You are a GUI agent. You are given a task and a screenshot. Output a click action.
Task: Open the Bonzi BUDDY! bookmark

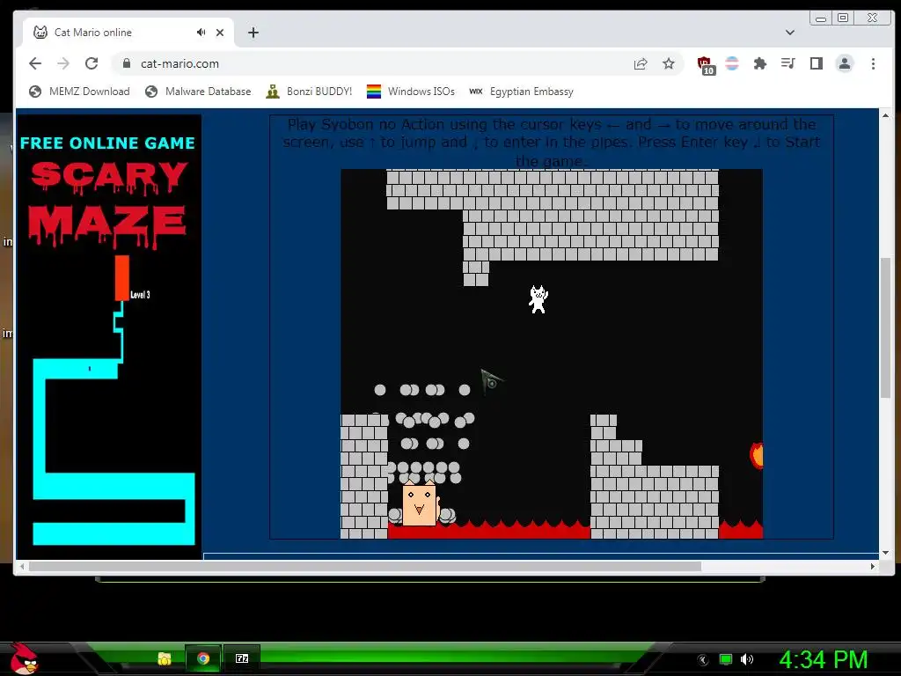pos(309,92)
